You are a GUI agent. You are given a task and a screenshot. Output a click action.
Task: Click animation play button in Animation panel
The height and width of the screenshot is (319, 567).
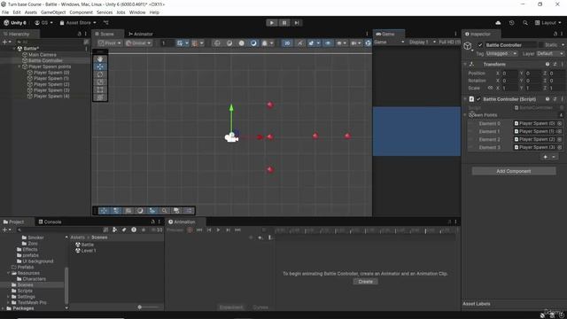pyautogui.click(x=218, y=230)
